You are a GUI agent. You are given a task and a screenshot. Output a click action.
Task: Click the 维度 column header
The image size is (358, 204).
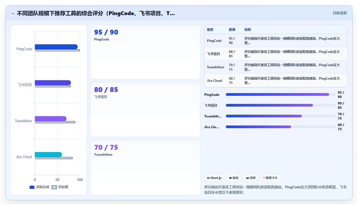coord(210,30)
